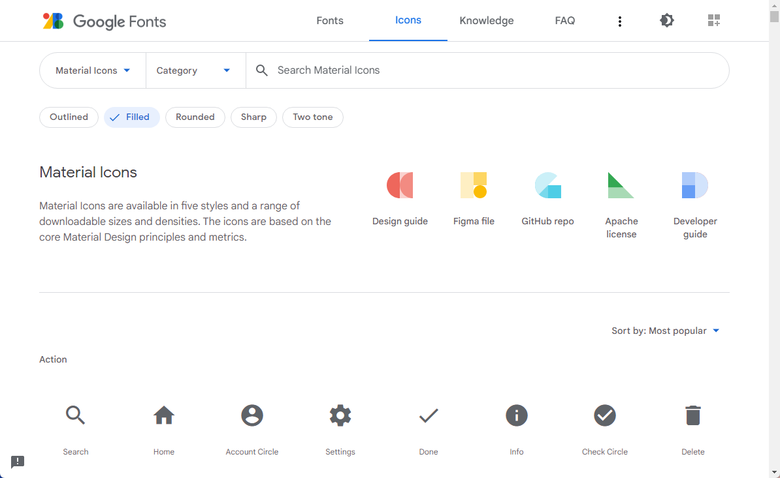Switch to the FAQ tab
780x478 pixels.
tap(564, 20)
